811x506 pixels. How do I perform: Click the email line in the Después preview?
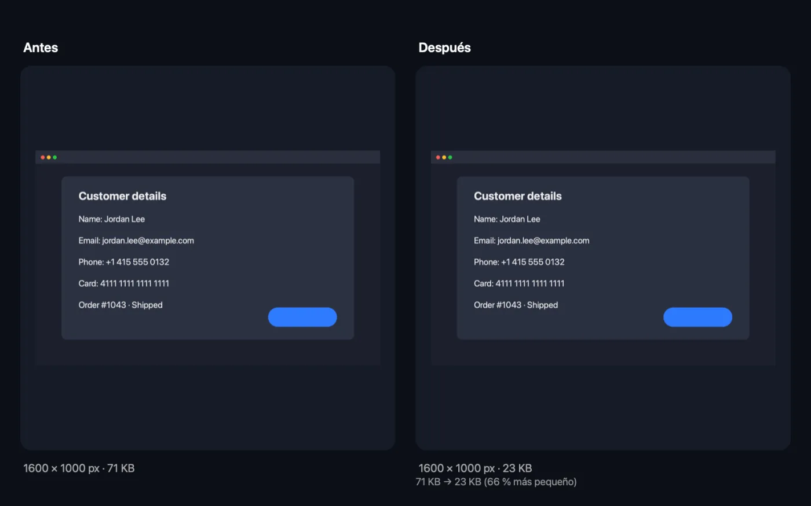tap(532, 241)
